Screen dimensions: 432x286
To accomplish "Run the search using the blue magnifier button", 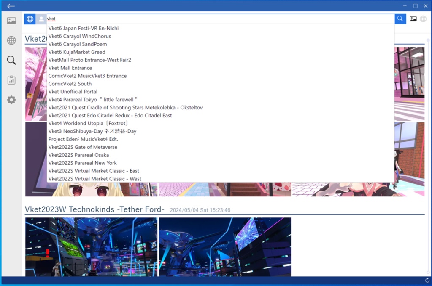I will [400, 19].
